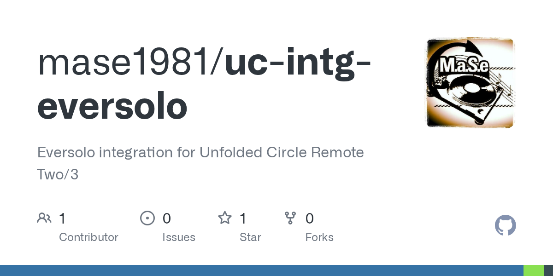Click the contributor count number

coord(63,218)
